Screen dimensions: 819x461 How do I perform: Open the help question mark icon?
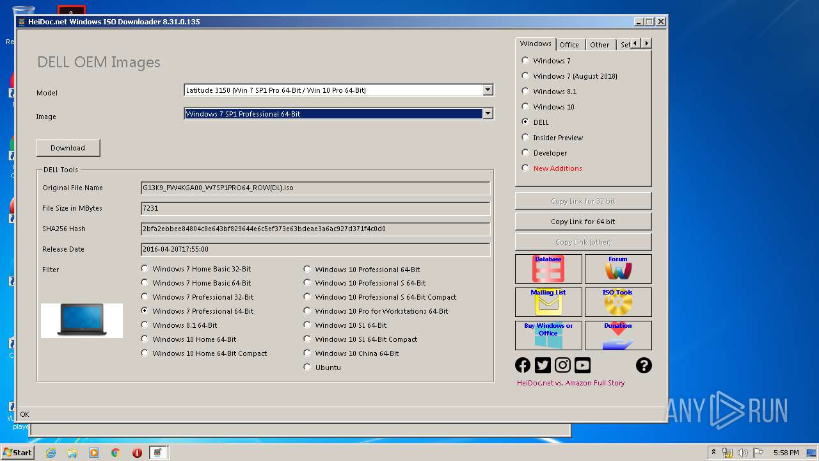pyautogui.click(x=644, y=365)
